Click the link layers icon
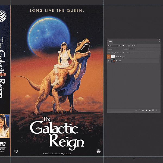Viewport: 163px width, 163px height. (x=136, y=110)
